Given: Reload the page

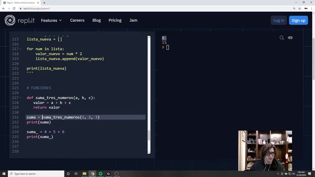Looking at the screenshot, I should click(14, 9).
